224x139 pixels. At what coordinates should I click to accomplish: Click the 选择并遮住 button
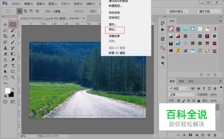point(177,11)
